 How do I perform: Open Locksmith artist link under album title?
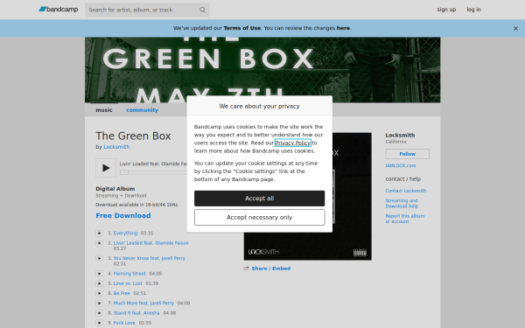[116, 147]
